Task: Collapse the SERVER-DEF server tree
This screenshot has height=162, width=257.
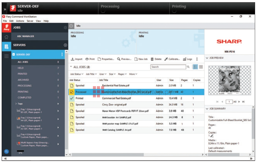Action: point(14,55)
